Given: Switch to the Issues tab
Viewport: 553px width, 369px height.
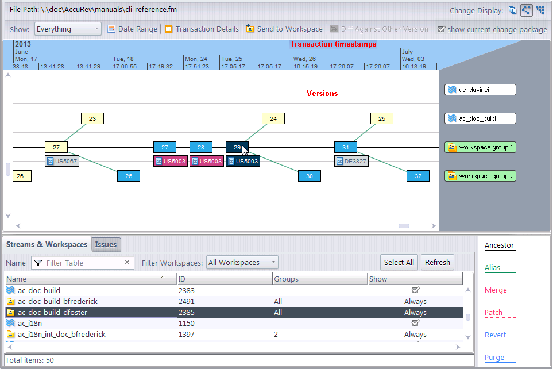Looking at the screenshot, I should [x=106, y=245].
